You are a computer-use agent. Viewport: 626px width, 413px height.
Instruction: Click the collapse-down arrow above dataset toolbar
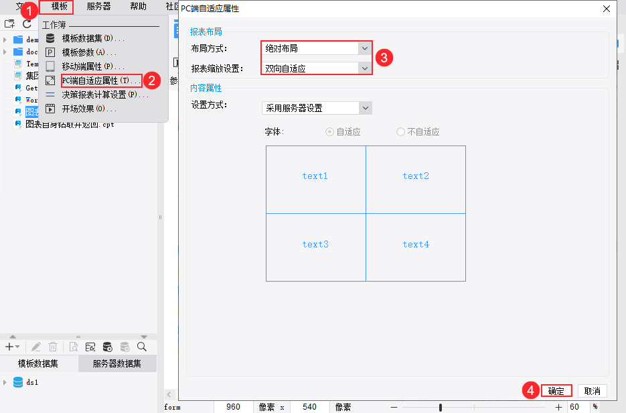(x=144, y=337)
